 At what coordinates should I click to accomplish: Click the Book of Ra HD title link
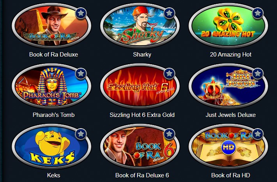click(x=231, y=175)
